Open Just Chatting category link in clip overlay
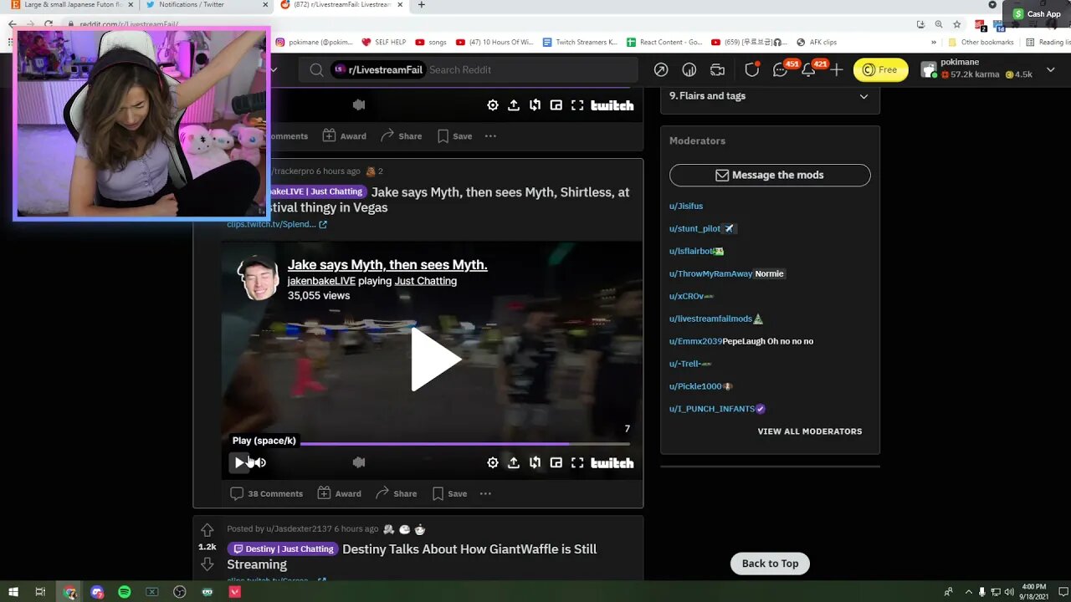Screen dimensions: 1071x602 coord(426,281)
